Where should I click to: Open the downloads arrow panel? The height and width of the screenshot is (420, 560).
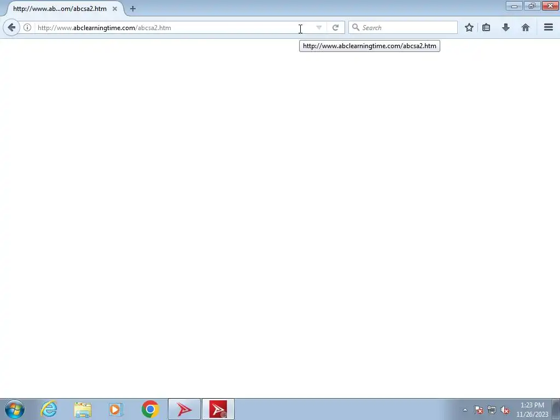tap(506, 27)
